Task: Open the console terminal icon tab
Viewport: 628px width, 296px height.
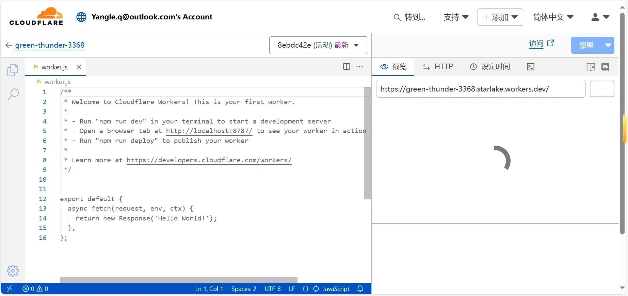Action: (530, 67)
